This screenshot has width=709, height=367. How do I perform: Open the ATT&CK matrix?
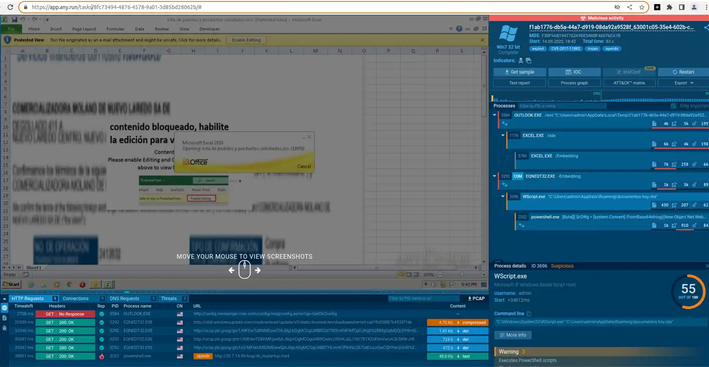tap(629, 83)
